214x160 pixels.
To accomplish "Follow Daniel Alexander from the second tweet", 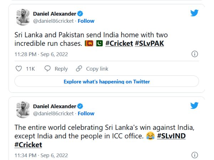I will [86, 113].
